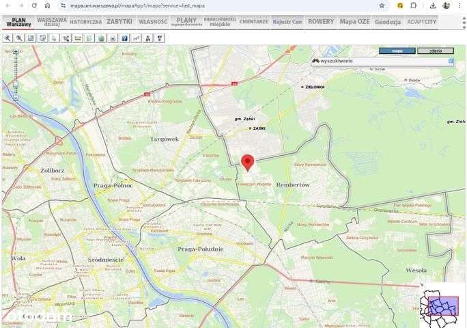Image resolution: width=467 pixels, height=328 pixels.
Task: Switch to the CMENTARZE tab
Action: pyautogui.click(x=254, y=22)
